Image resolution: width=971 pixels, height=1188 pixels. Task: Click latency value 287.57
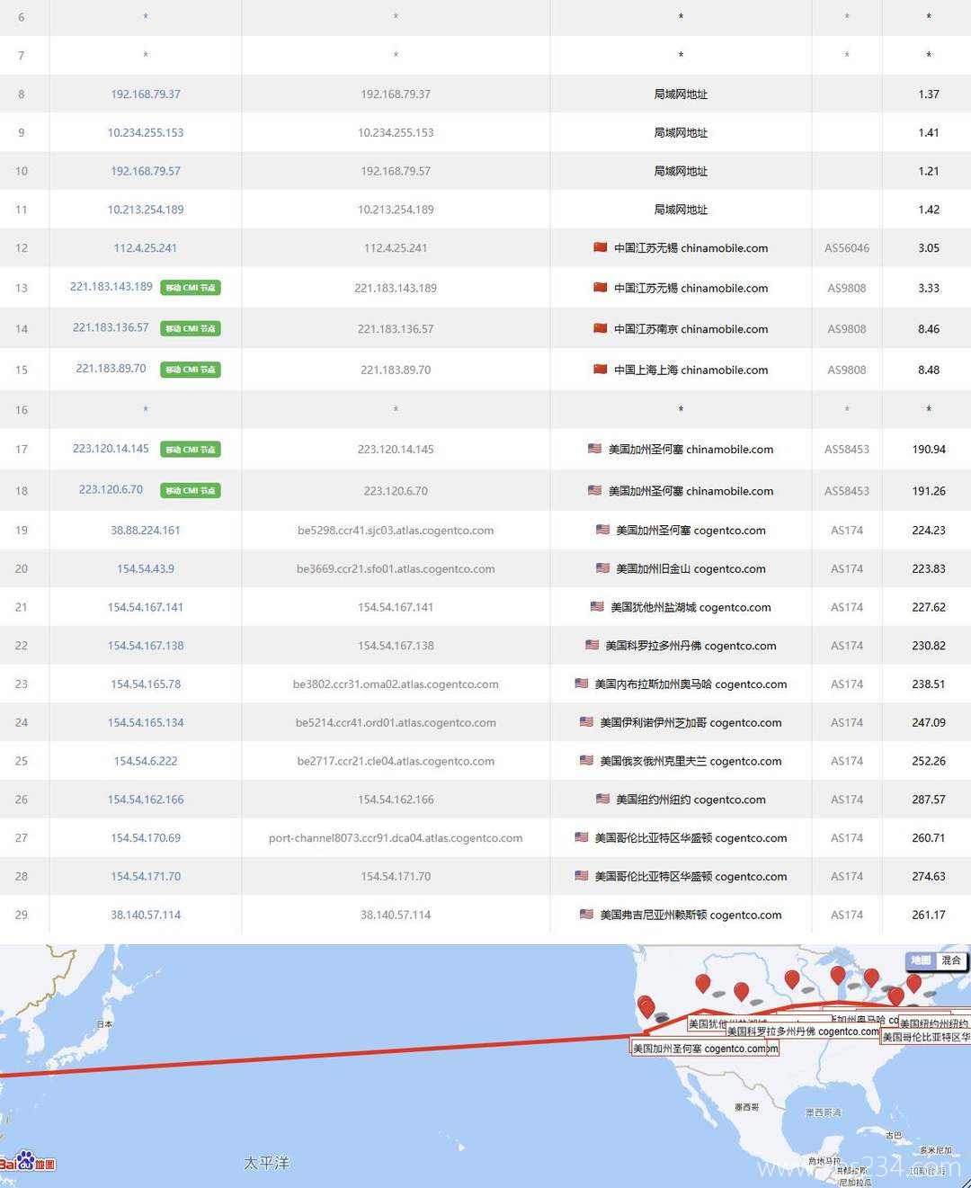[929, 799]
